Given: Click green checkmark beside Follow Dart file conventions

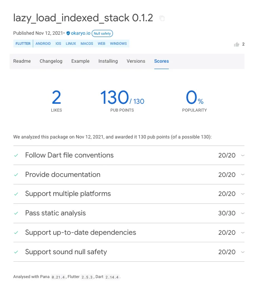Looking at the screenshot, I should [x=16, y=155].
